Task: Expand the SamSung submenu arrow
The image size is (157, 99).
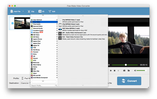Action: [x=57, y=50]
